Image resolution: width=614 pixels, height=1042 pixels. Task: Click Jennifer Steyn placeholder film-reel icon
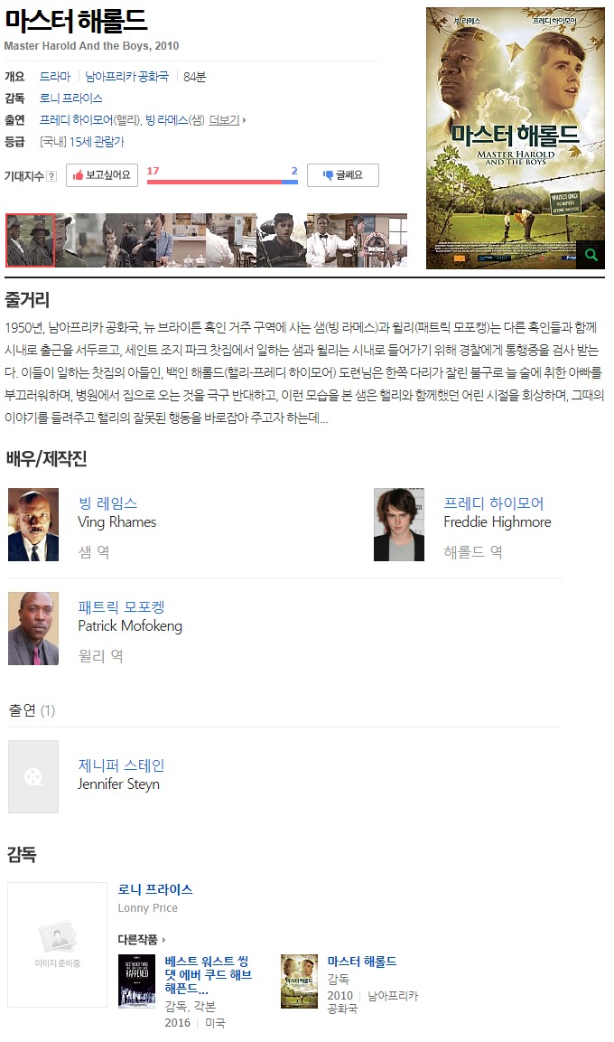[33, 776]
